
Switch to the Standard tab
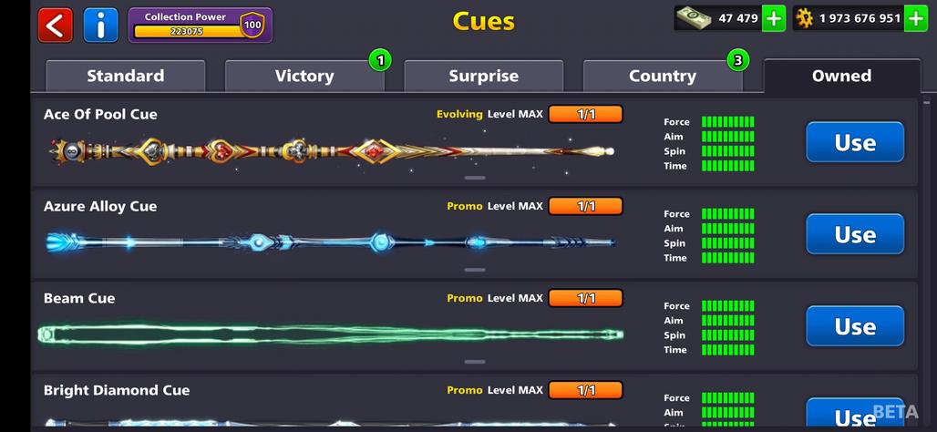point(126,76)
